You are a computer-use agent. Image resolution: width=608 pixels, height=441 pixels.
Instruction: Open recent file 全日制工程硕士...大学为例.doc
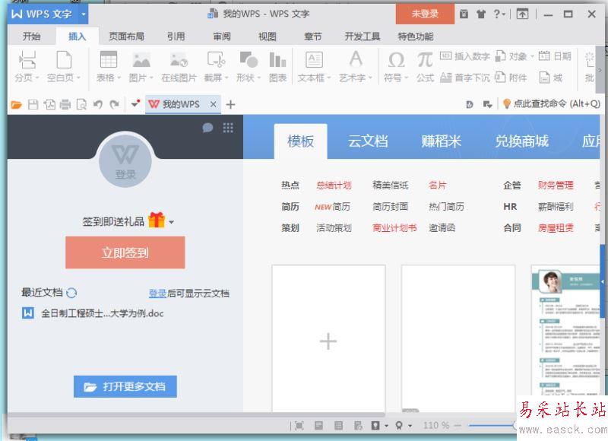93,313
